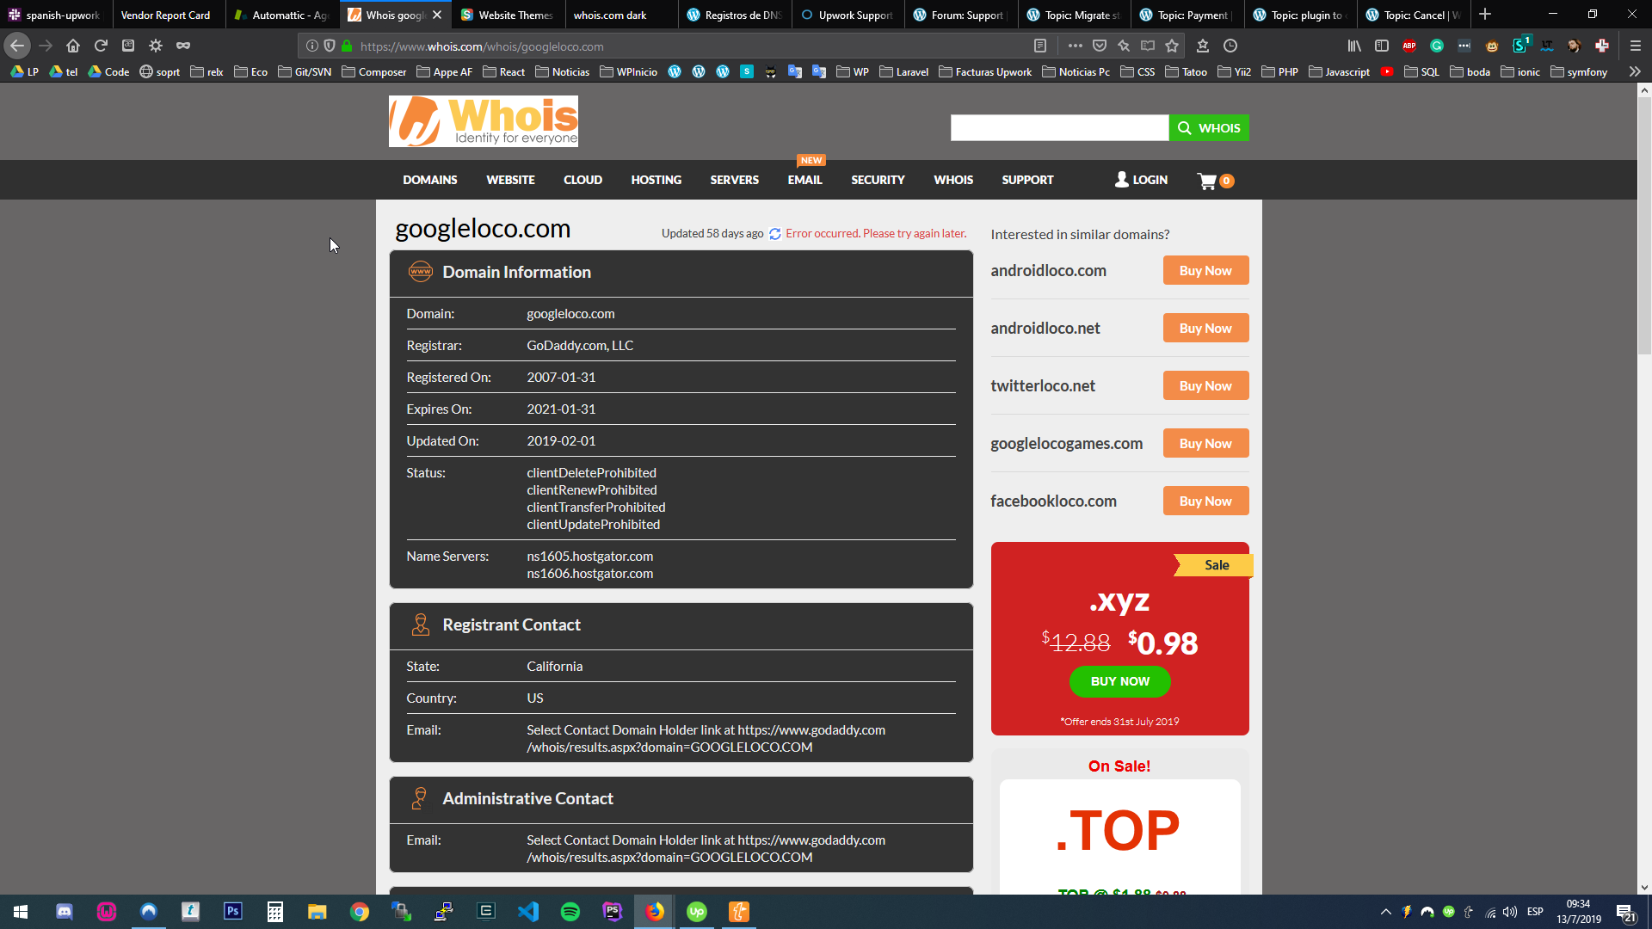Open File Explorer from the taskbar
Viewport: 1652px width, 929px height.
[x=317, y=912]
